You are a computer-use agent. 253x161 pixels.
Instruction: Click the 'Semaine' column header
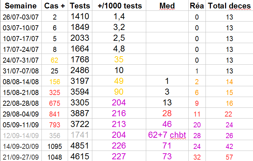tap(21, 6)
